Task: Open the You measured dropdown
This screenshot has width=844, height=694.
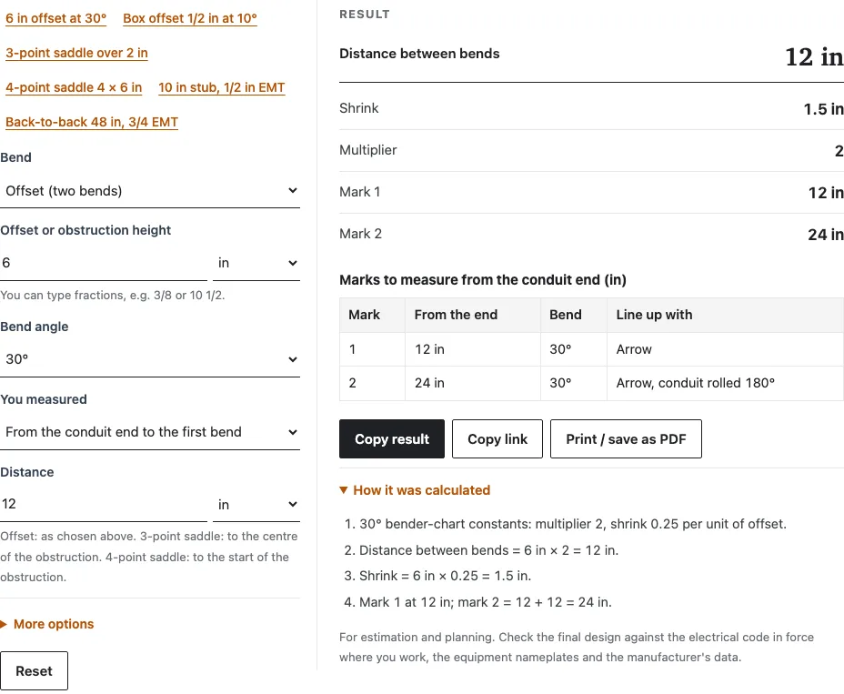Action: [150, 432]
